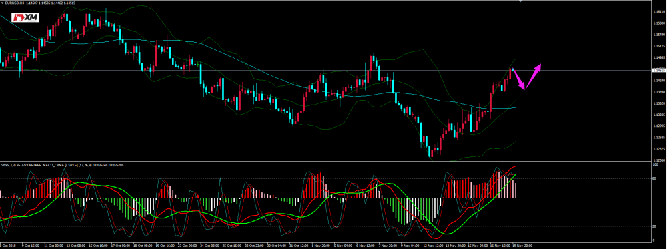The image size is (667, 249).
Task: Open the chart menu triangle beside EURUSD,H4
Action: click(x=2, y=2)
